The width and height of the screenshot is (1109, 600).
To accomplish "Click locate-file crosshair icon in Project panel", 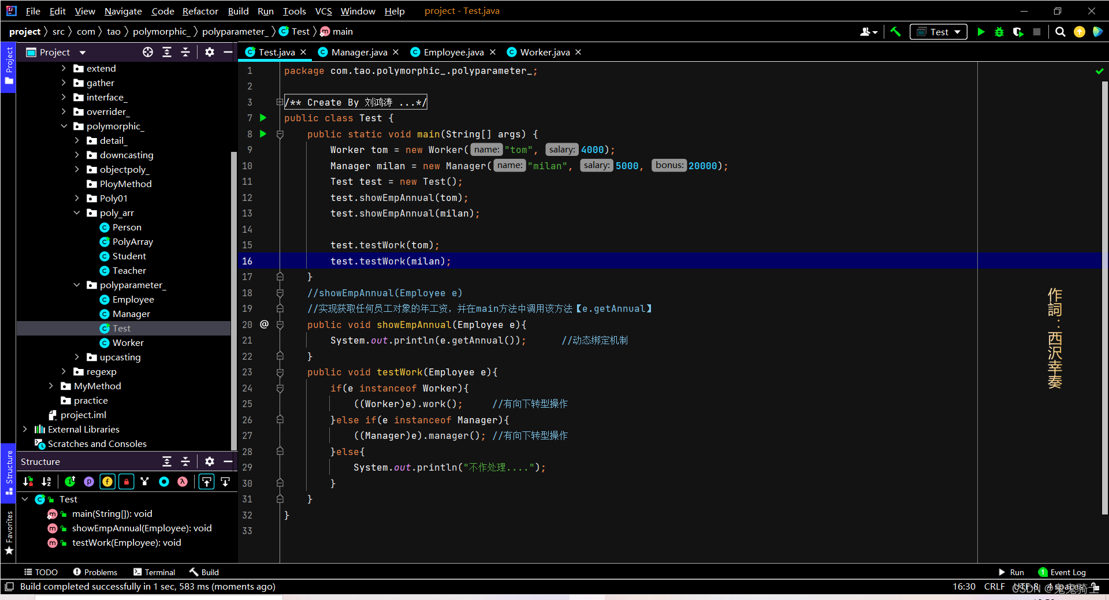I will point(148,52).
